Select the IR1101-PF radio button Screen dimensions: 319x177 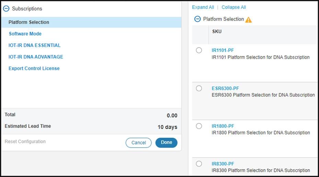[199, 50]
